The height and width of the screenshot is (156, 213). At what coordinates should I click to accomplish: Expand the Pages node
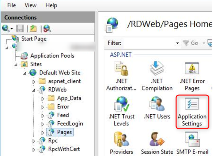(43, 132)
